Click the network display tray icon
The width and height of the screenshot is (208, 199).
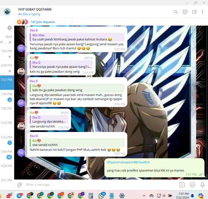point(159,196)
